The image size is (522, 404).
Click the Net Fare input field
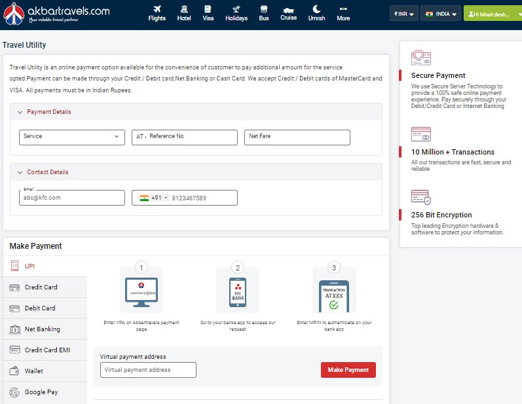pos(297,138)
